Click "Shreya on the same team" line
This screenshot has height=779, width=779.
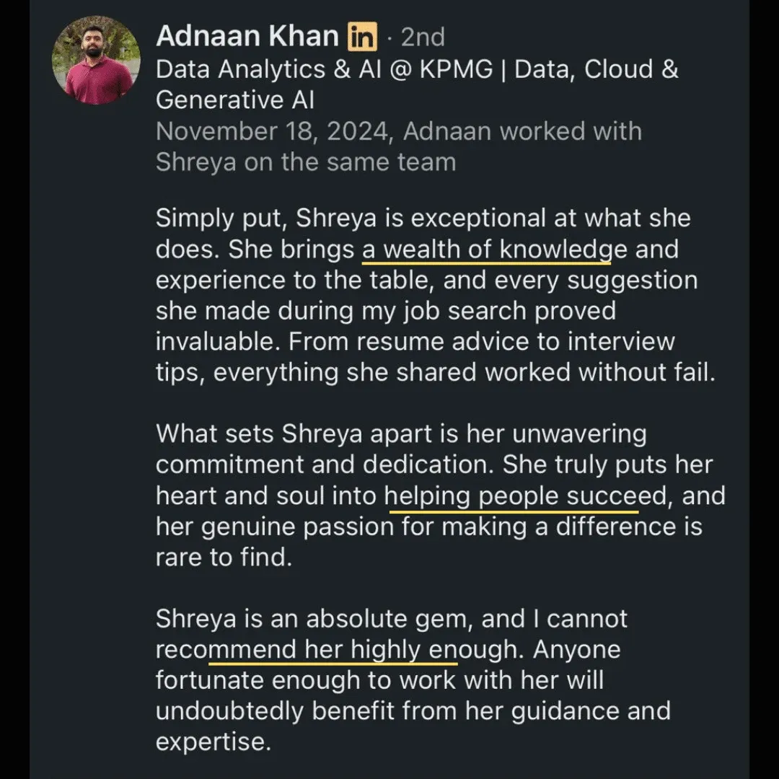[305, 162]
